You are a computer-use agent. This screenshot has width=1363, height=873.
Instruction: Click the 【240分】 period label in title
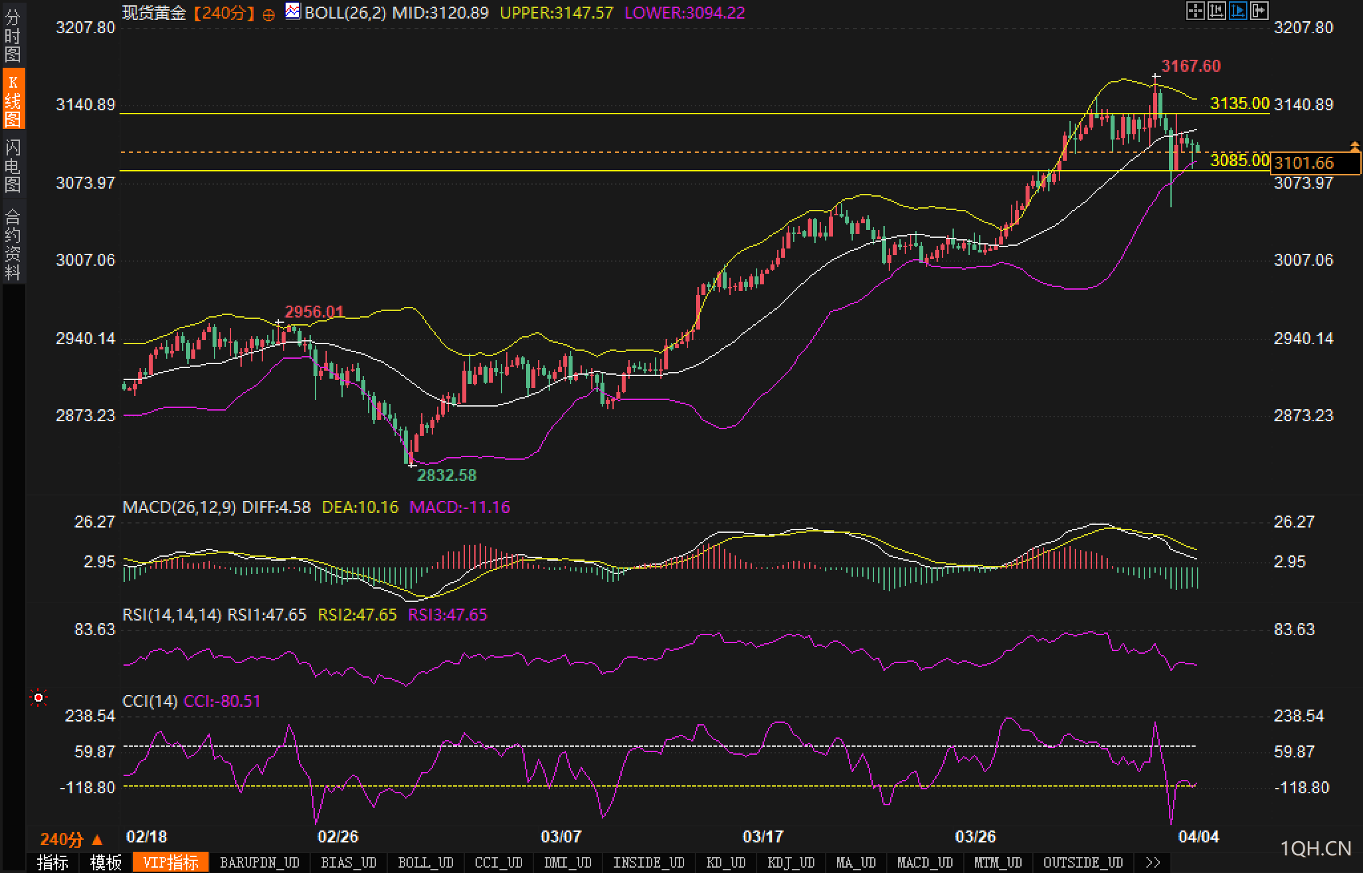point(225,13)
